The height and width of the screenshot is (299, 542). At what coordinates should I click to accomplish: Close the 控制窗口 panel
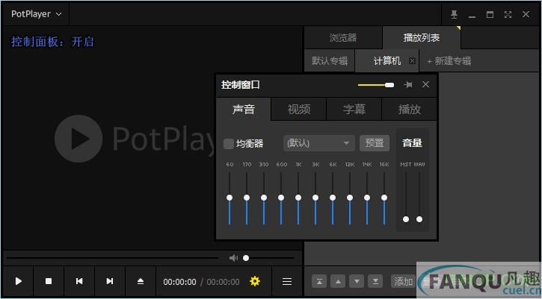425,84
